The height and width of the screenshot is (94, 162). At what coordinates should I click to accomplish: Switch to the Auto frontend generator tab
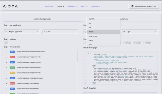point(42,19)
